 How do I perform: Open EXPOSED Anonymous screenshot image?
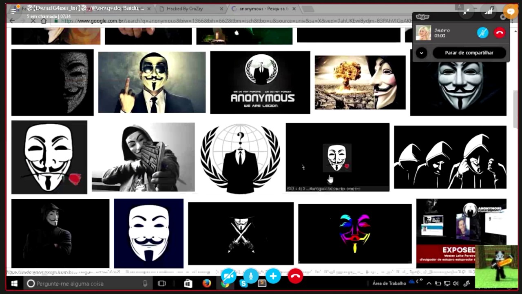(461, 233)
